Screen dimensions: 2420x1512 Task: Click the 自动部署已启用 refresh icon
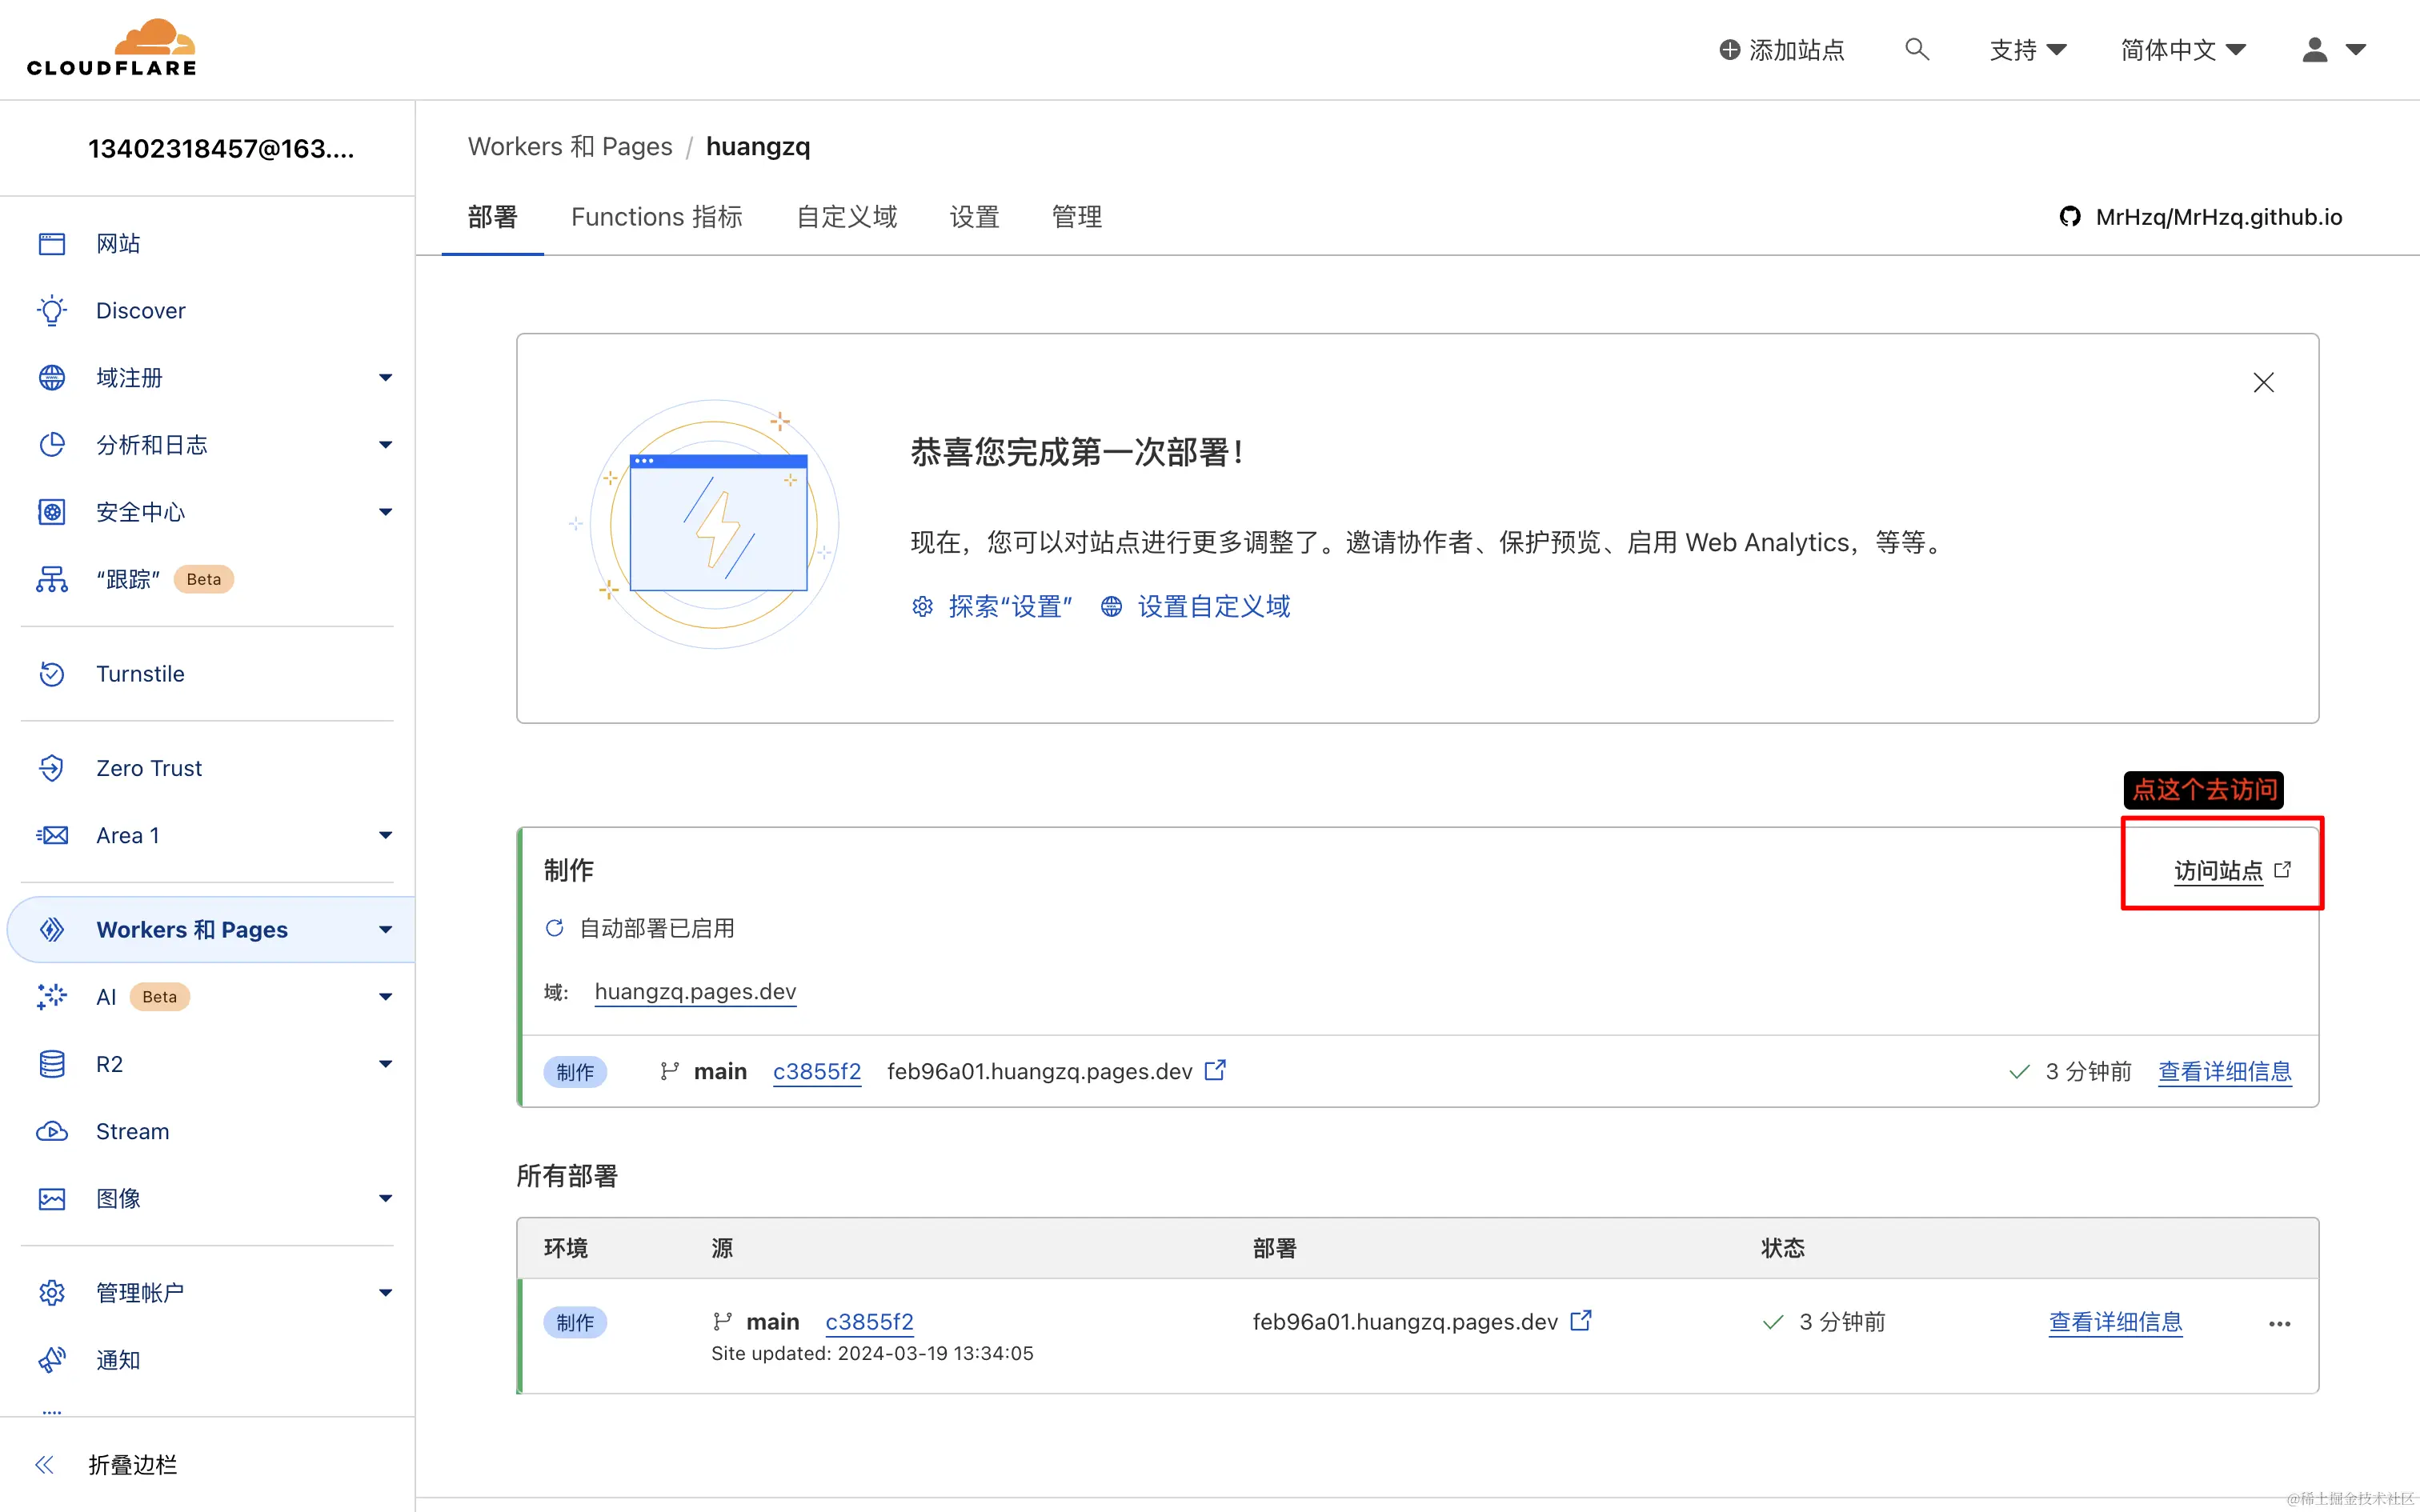(554, 928)
